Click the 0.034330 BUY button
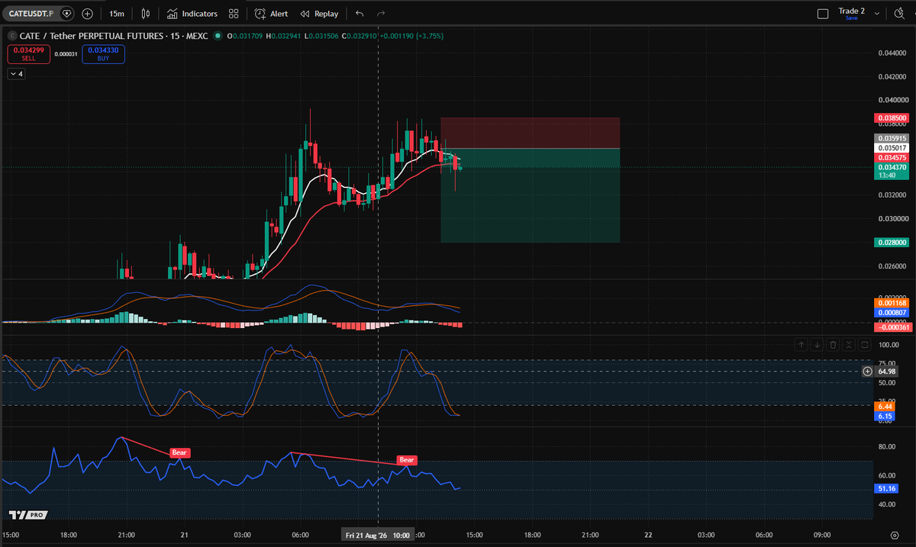The width and height of the screenshot is (916, 547). point(104,53)
